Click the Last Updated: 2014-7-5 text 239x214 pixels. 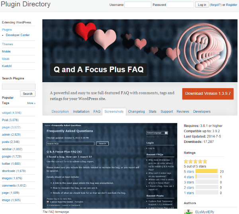(x=202, y=137)
